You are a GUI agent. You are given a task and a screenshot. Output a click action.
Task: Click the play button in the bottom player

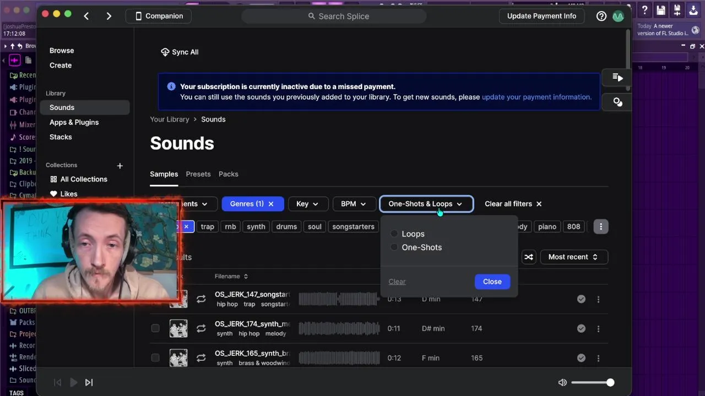[x=73, y=382]
